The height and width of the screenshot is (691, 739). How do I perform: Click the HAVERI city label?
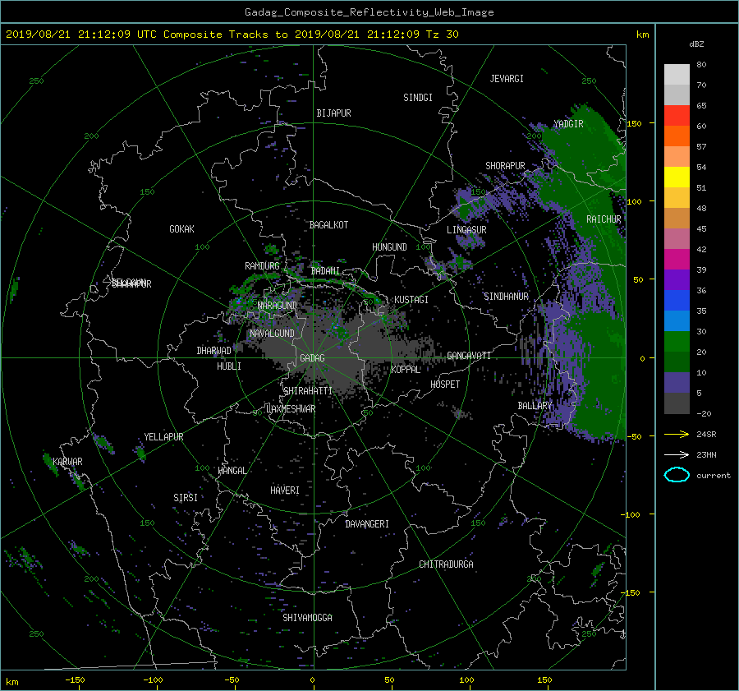click(285, 491)
